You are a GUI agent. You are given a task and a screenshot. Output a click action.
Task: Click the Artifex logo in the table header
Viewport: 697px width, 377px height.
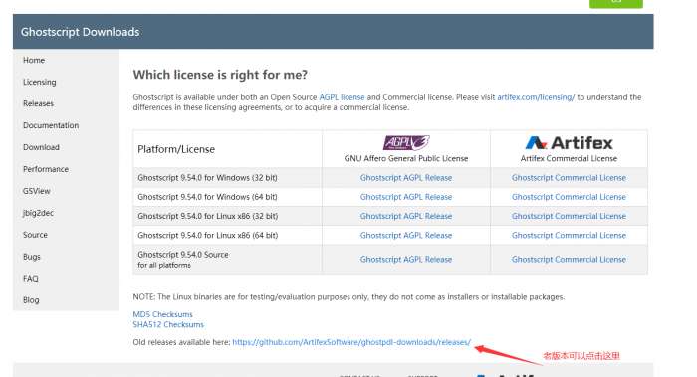tap(569, 143)
